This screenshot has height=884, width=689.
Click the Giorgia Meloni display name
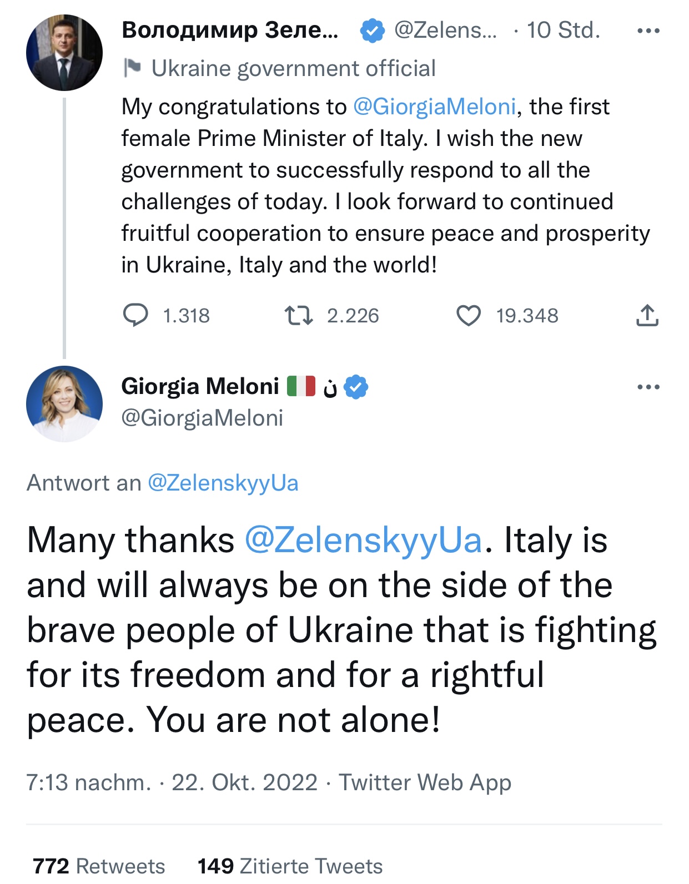click(200, 386)
